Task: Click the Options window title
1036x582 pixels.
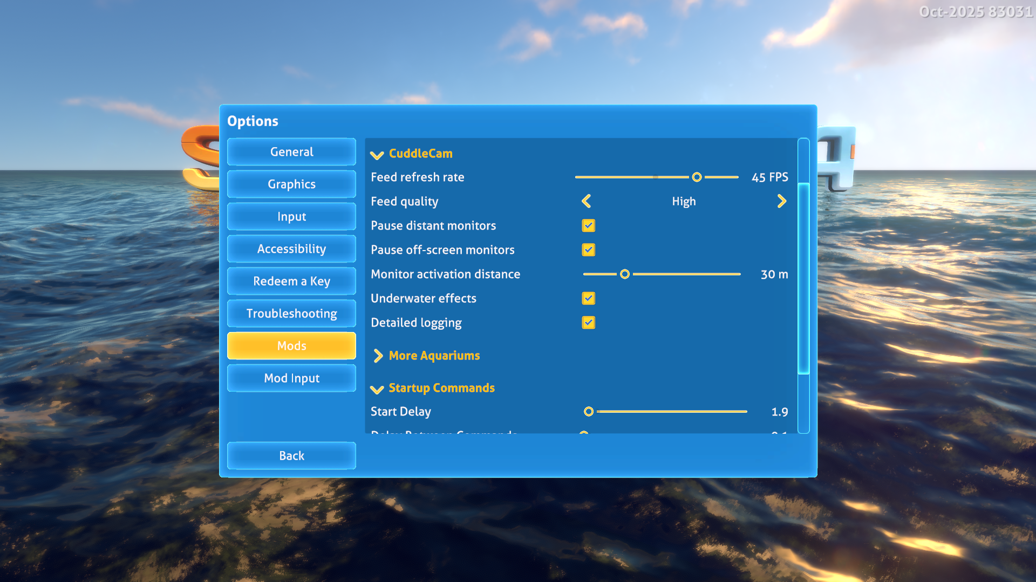Action: [253, 121]
